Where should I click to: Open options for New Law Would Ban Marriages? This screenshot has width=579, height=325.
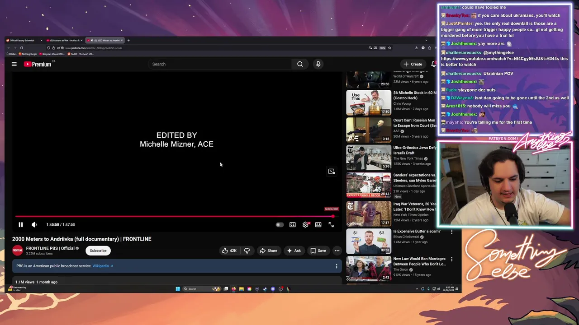tap(451, 260)
